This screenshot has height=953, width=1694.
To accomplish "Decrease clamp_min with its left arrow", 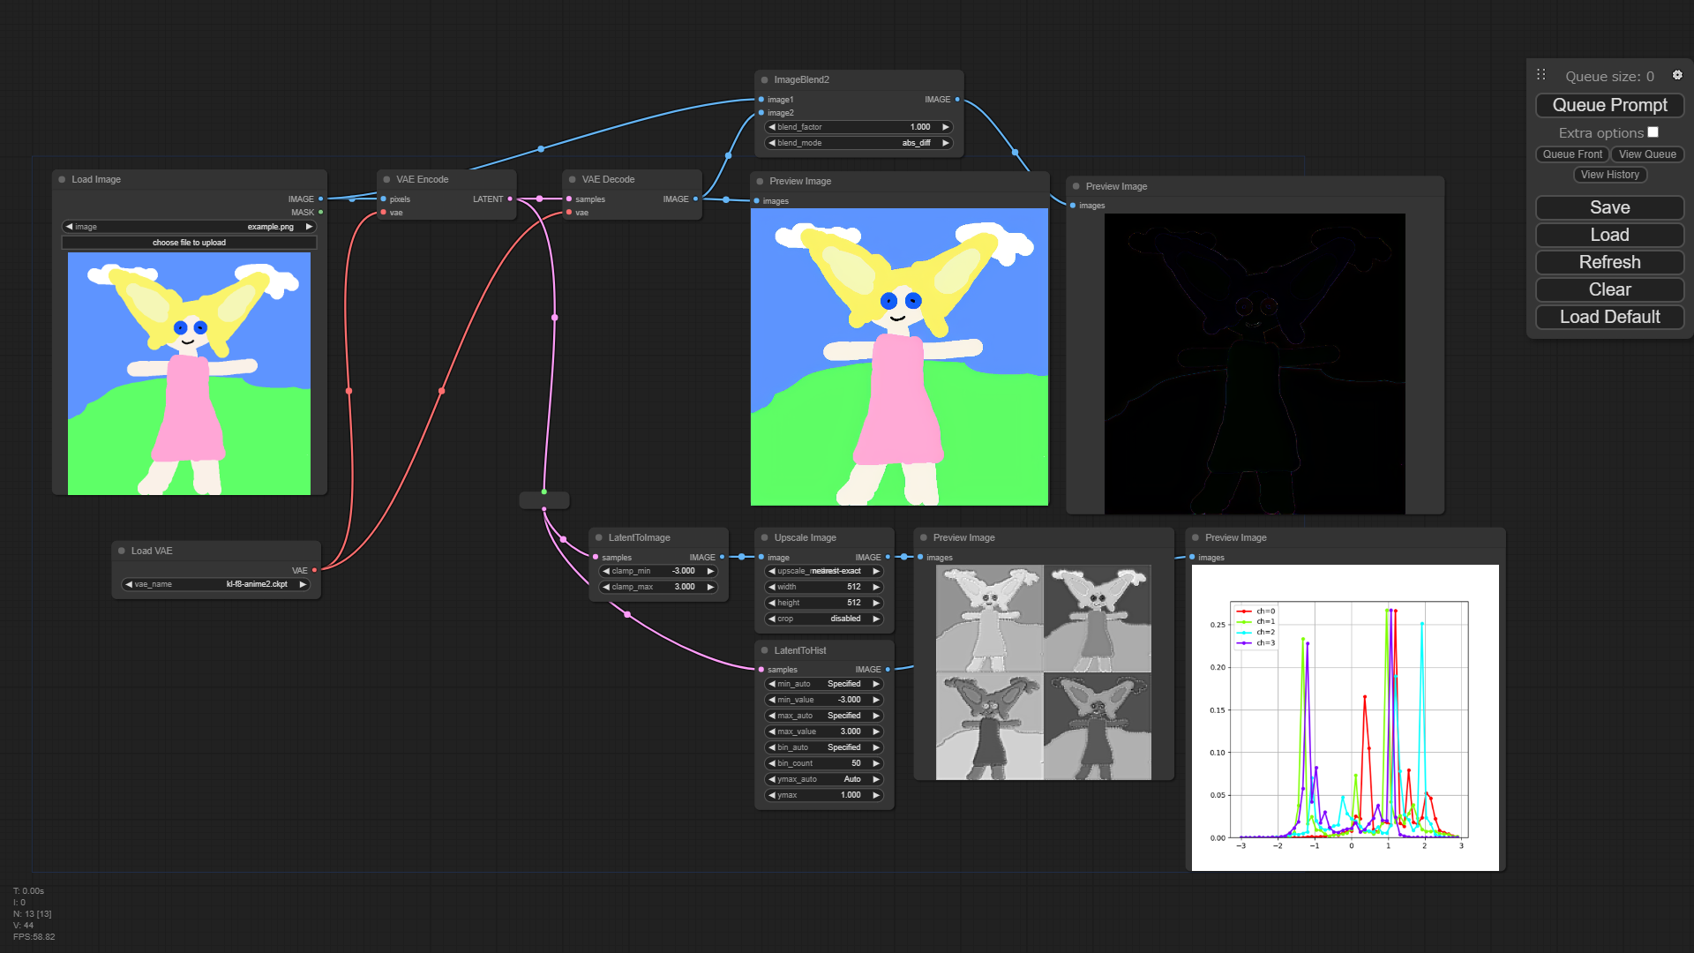I will tap(606, 571).
